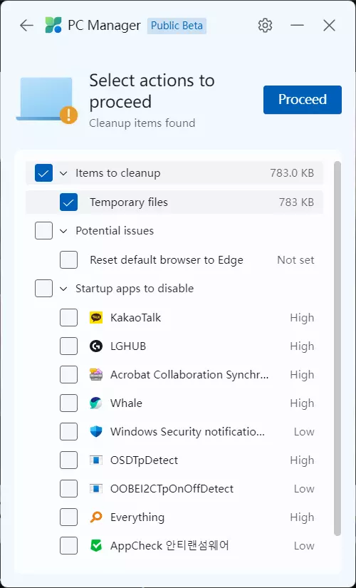This screenshot has width=356, height=588.
Task: Click the OOBEI2CTpOnOffDetect app icon
Action: coord(96,489)
